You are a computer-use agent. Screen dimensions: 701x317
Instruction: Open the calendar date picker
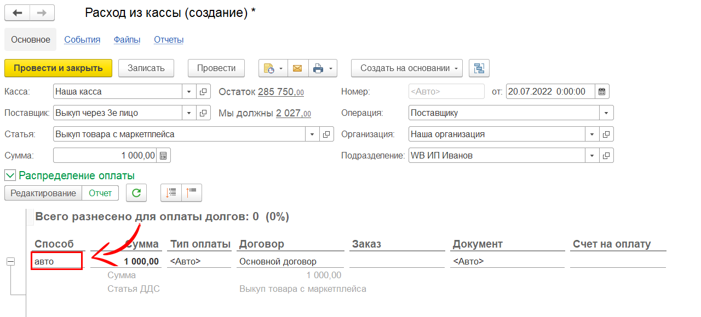tap(602, 91)
